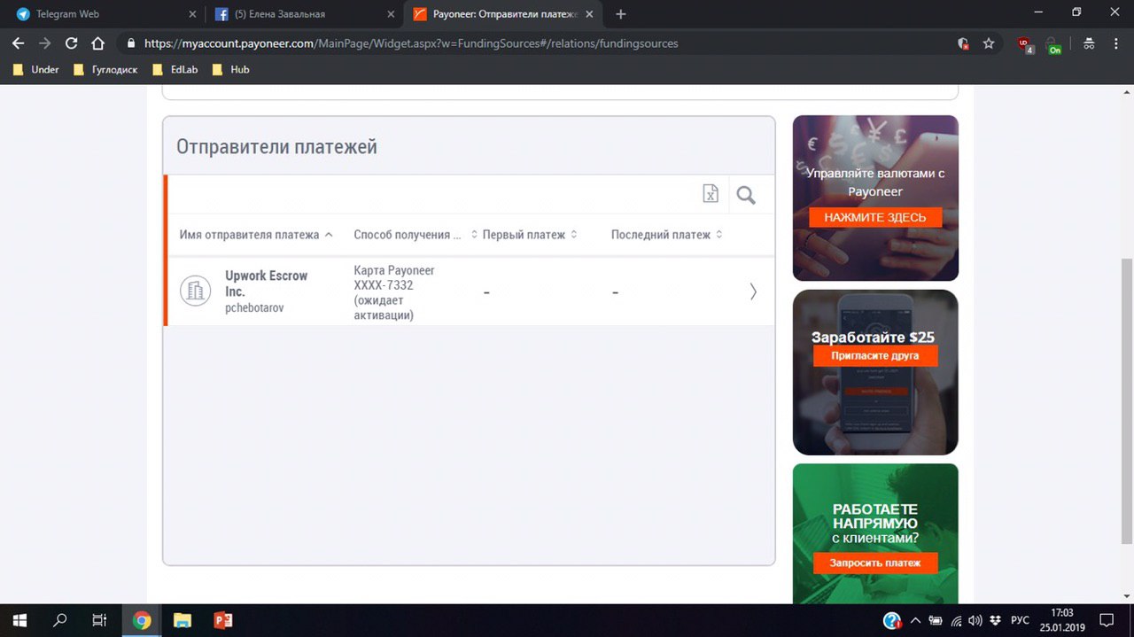Open the blocked-content shield icon in address bar
The height and width of the screenshot is (637, 1134).
tap(963, 43)
